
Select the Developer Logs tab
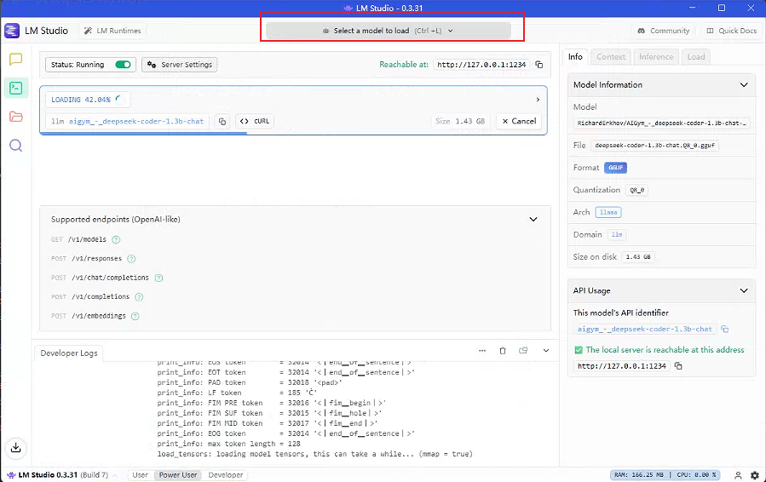[69, 353]
